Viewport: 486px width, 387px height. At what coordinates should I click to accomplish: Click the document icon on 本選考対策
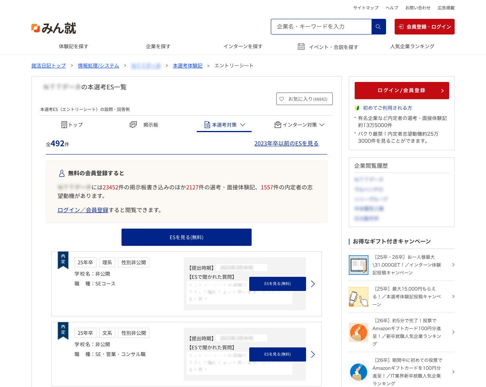click(207, 124)
